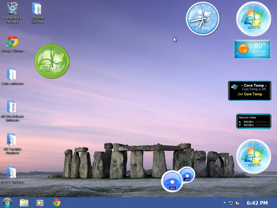277x208 pixels.
Task: Click the Core Temp chip icon
Action: point(235,87)
